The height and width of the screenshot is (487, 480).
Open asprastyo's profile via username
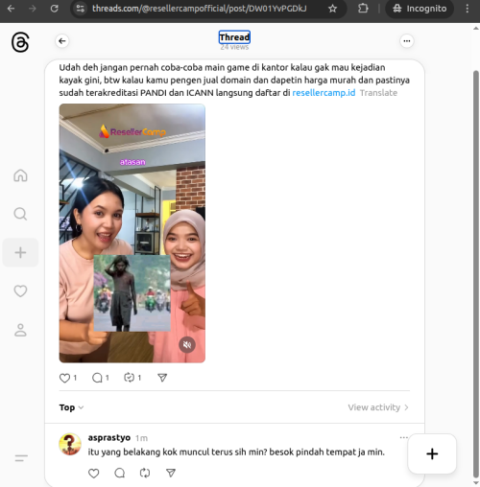point(109,437)
